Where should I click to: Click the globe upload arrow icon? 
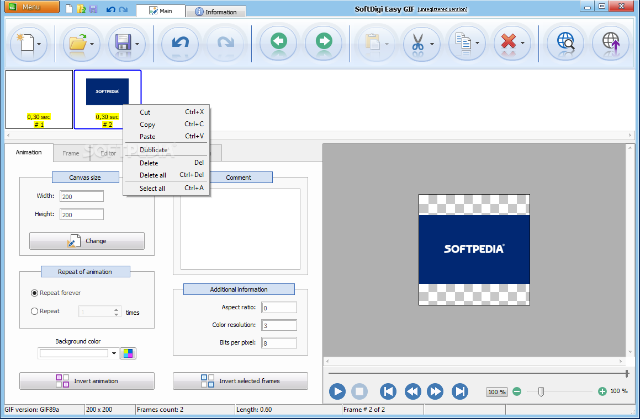coord(611,42)
